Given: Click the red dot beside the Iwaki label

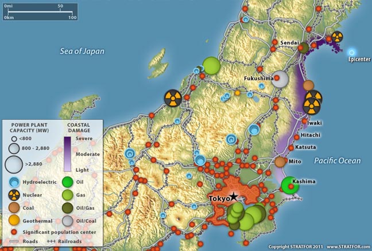Looking at the screenshot, I should point(304,121).
